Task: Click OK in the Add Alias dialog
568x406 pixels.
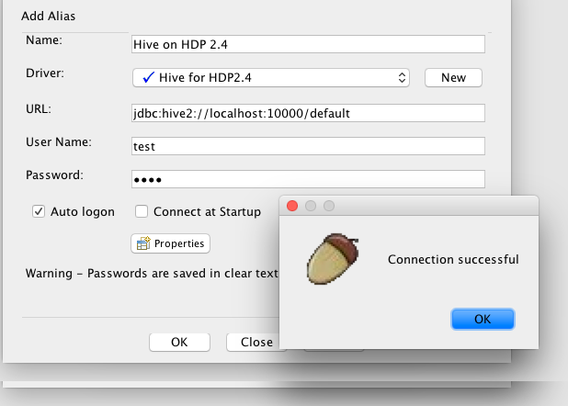Action: (x=179, y=342)
